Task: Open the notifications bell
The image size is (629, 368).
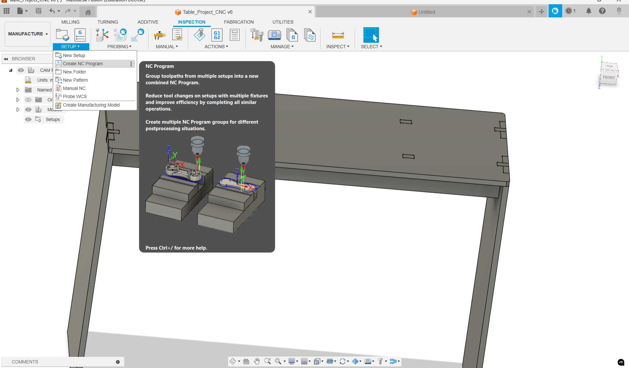Action: tap(589, 11)
